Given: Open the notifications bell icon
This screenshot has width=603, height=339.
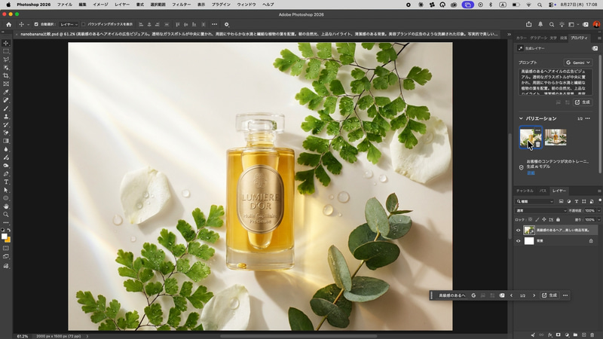Looking at the screenshot, I should (540, 24).
